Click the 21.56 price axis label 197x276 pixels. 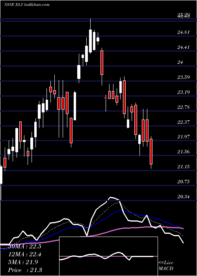click(184, 152)
